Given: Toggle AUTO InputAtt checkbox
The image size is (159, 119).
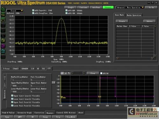Looking at the screenshot, I should [33, 10].
